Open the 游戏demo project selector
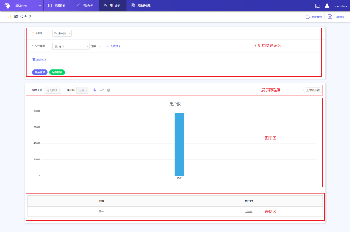The width and height of the screenshot is (350, 232). [28, 6]
